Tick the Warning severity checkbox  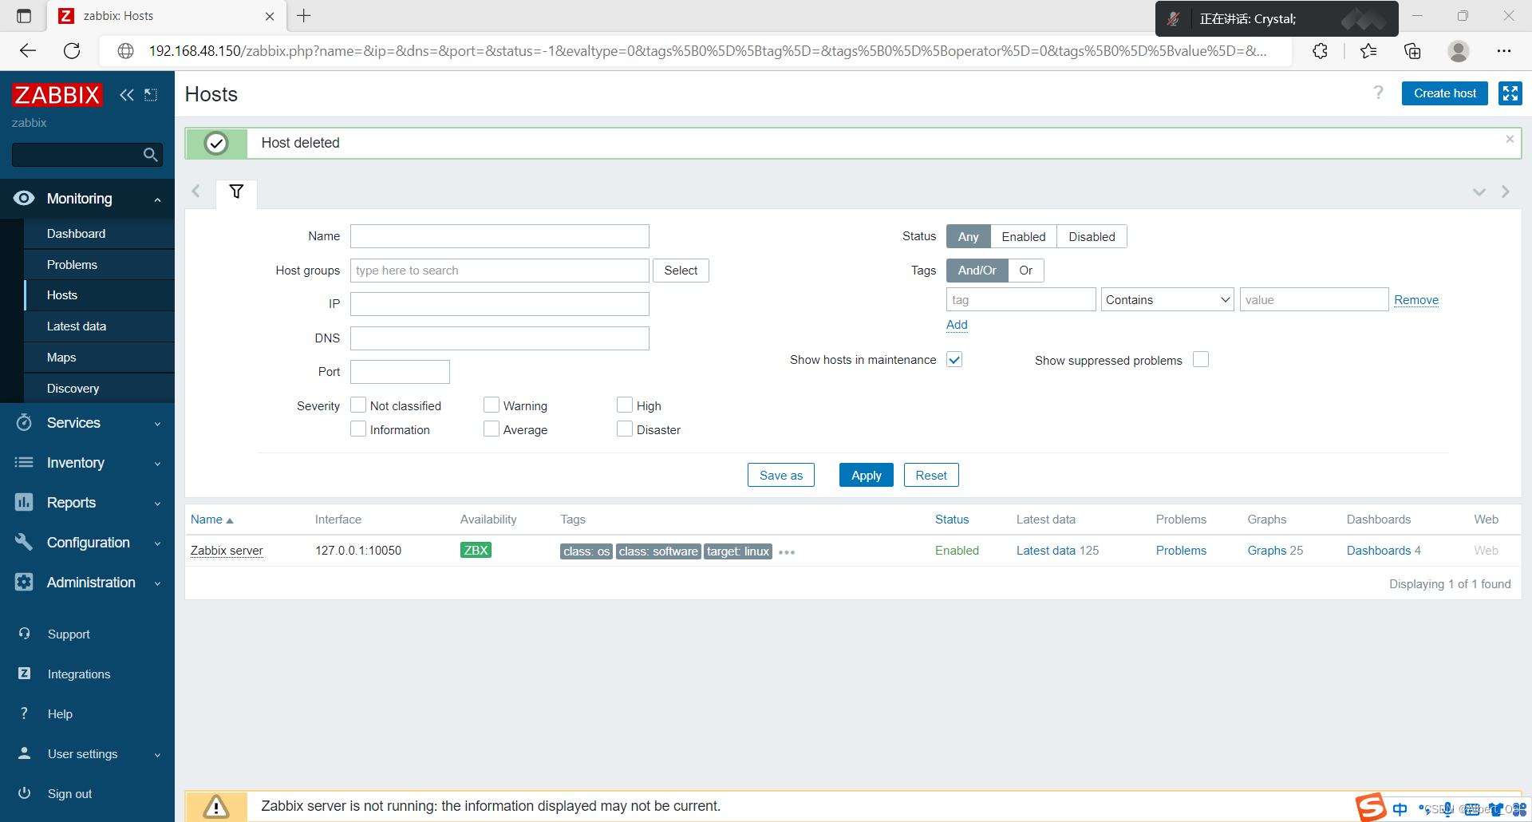[x=492, y=405]
